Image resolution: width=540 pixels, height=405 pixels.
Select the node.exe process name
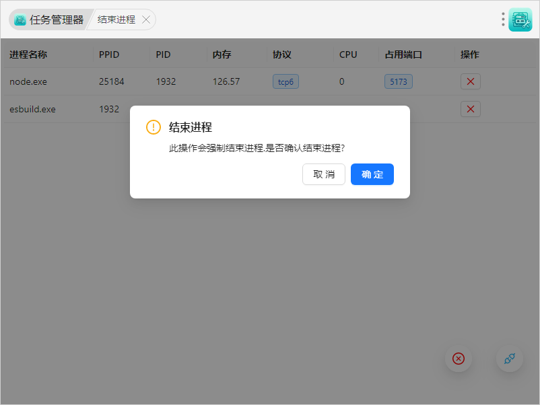click(x=28, y=81)
